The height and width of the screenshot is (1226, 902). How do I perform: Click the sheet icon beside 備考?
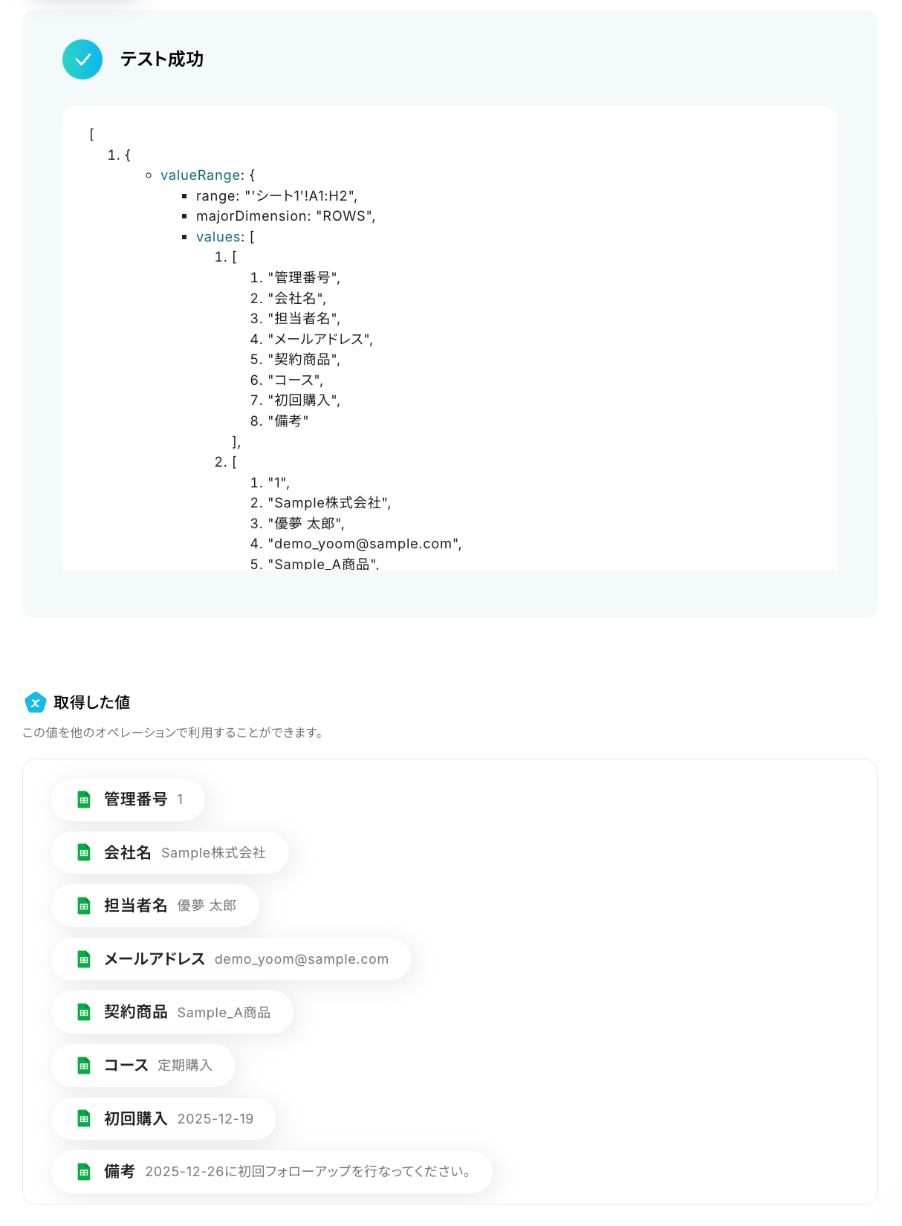pyautogui.click(x=84, y=1172)
